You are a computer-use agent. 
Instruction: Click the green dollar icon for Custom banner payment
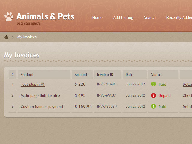pos(154,106)
